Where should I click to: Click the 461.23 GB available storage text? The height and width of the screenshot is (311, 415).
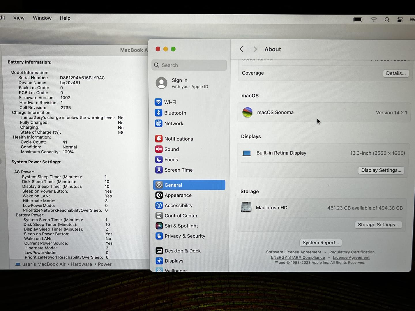pos(365,208)
